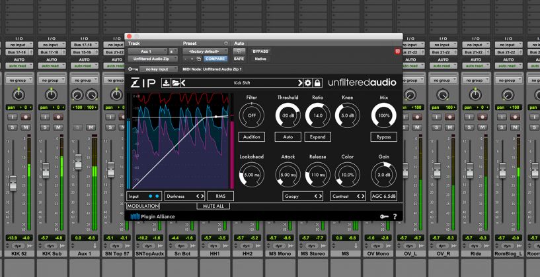540x277 pixels.
Task: Click the dyn icon on HH1 channel
Action: click(213, 246)
